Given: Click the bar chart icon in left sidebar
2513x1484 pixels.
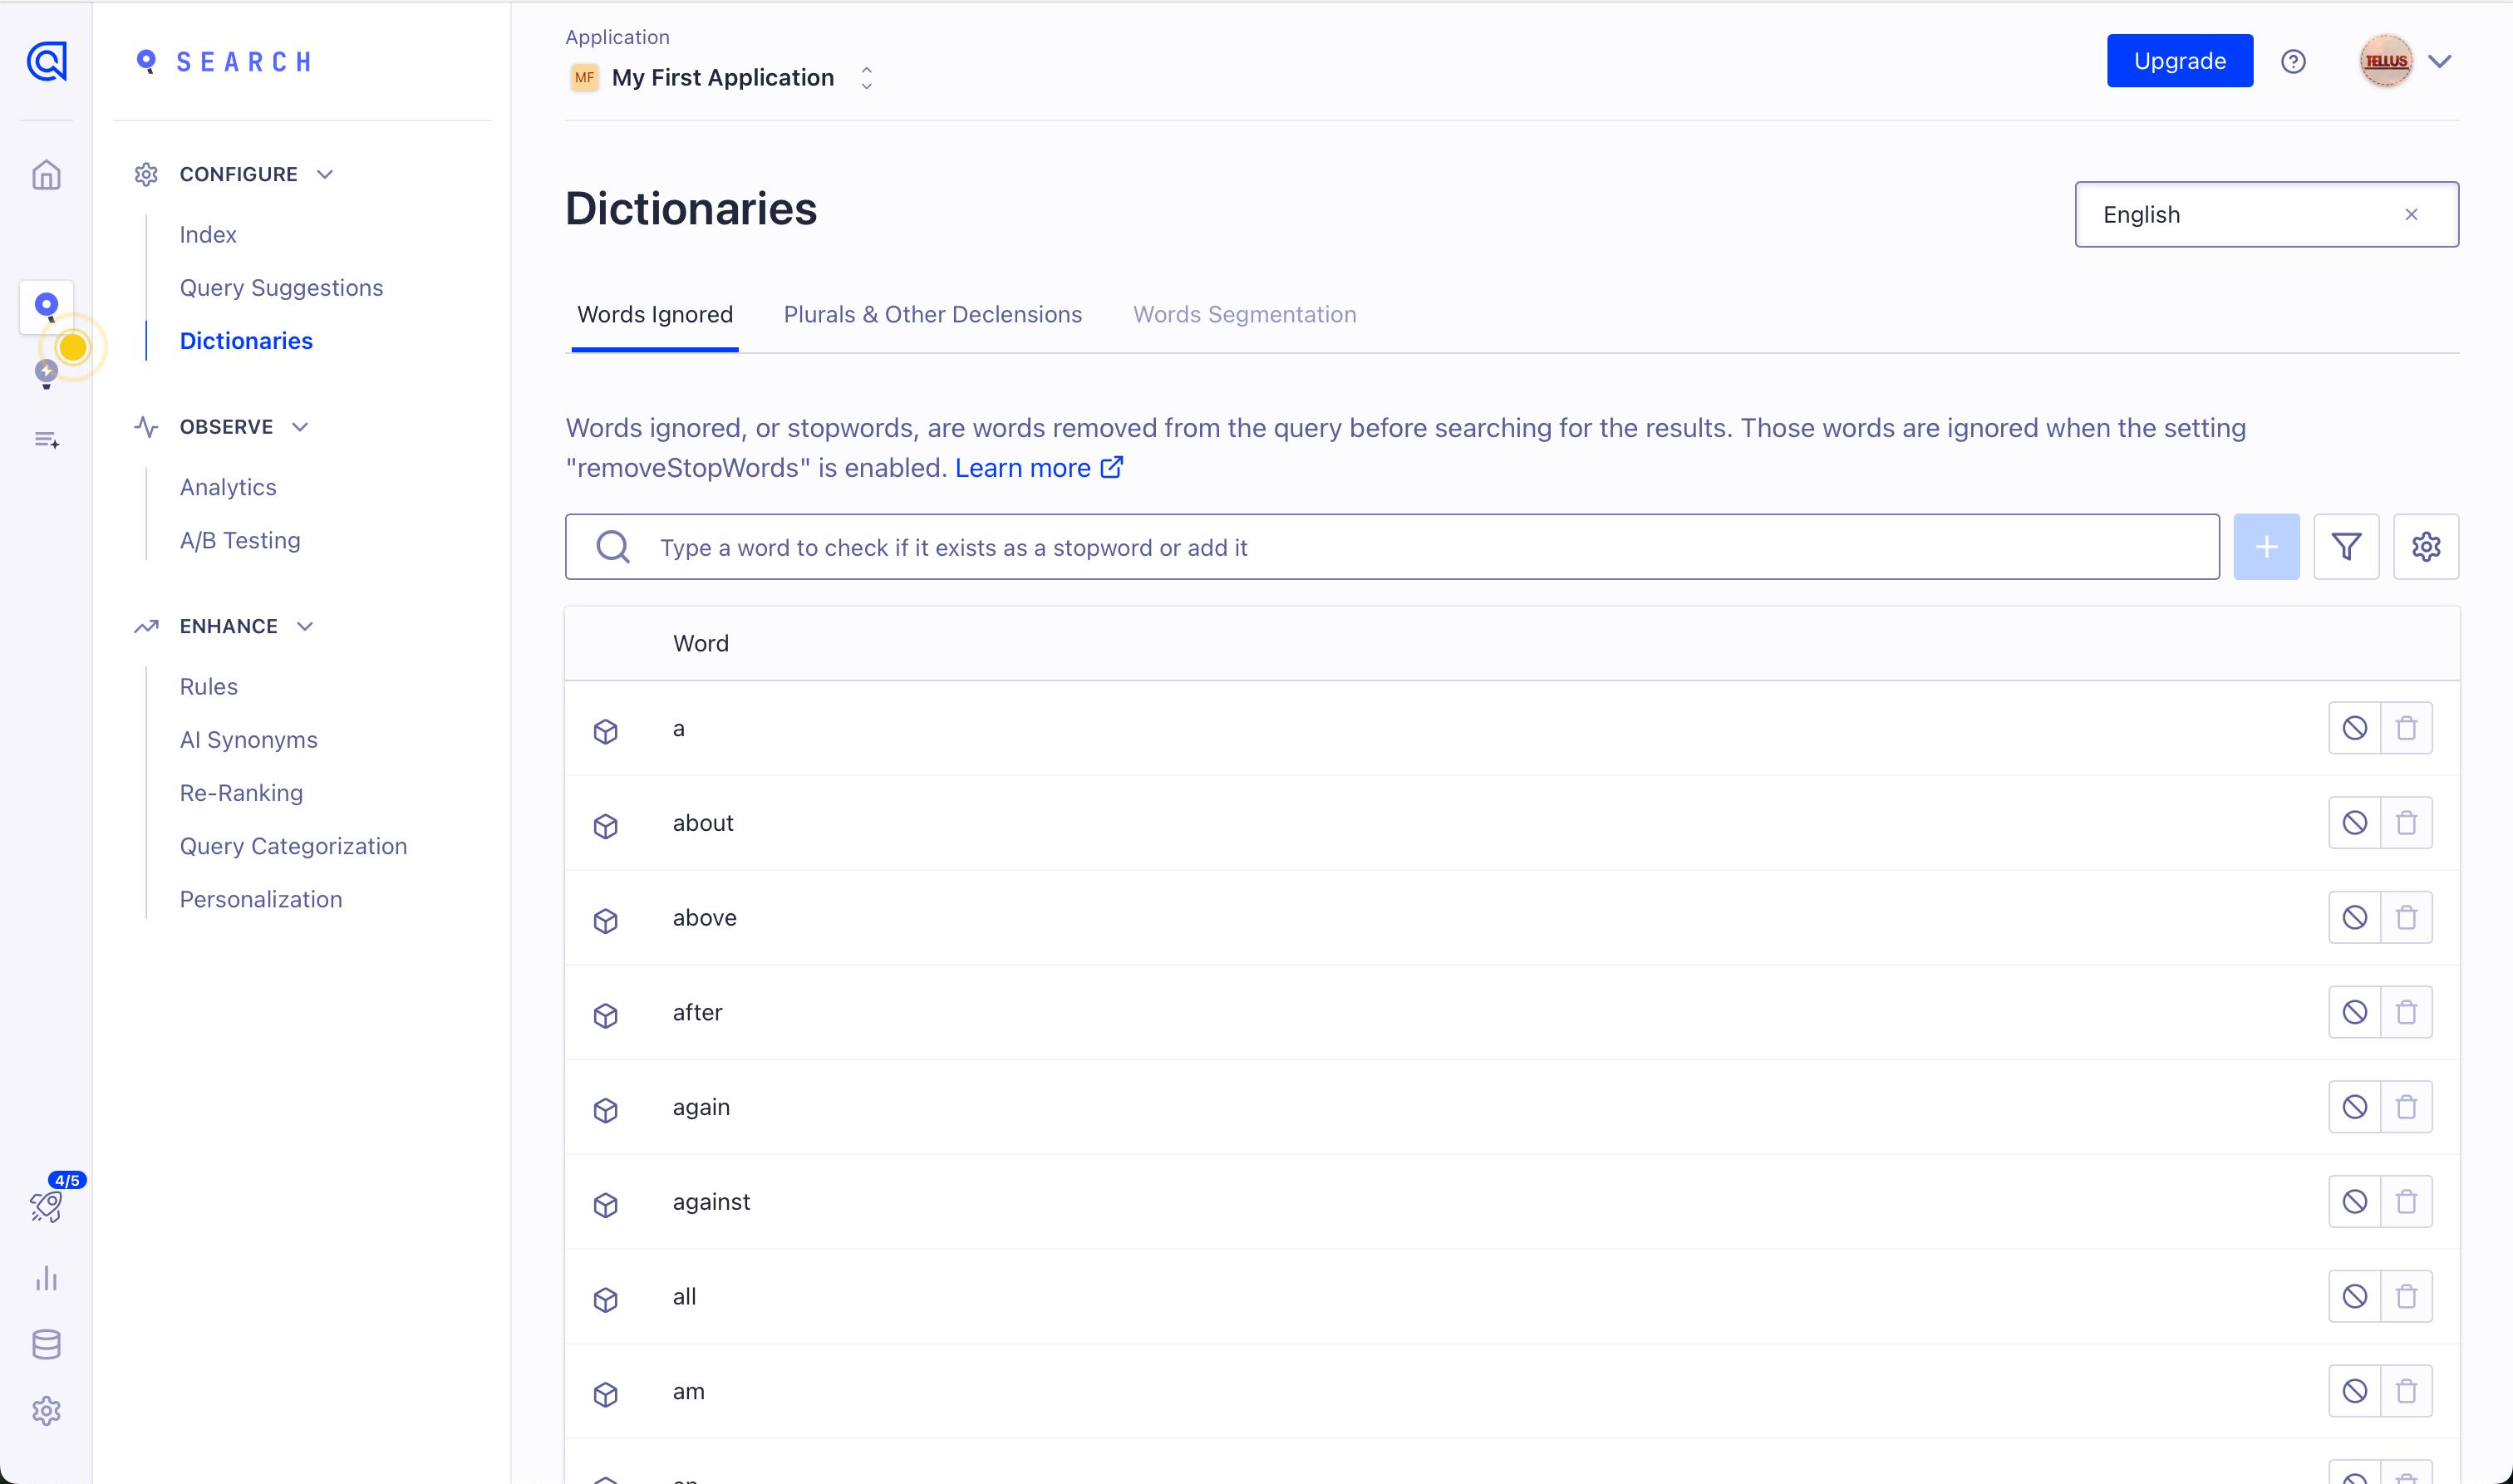Looking at the screenshot, I should click(x=46, y=1278).
